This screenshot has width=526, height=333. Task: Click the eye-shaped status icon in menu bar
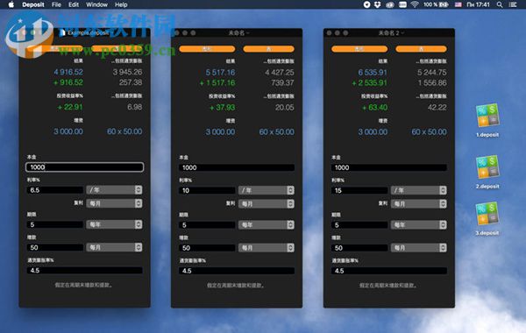pos(389,4)
